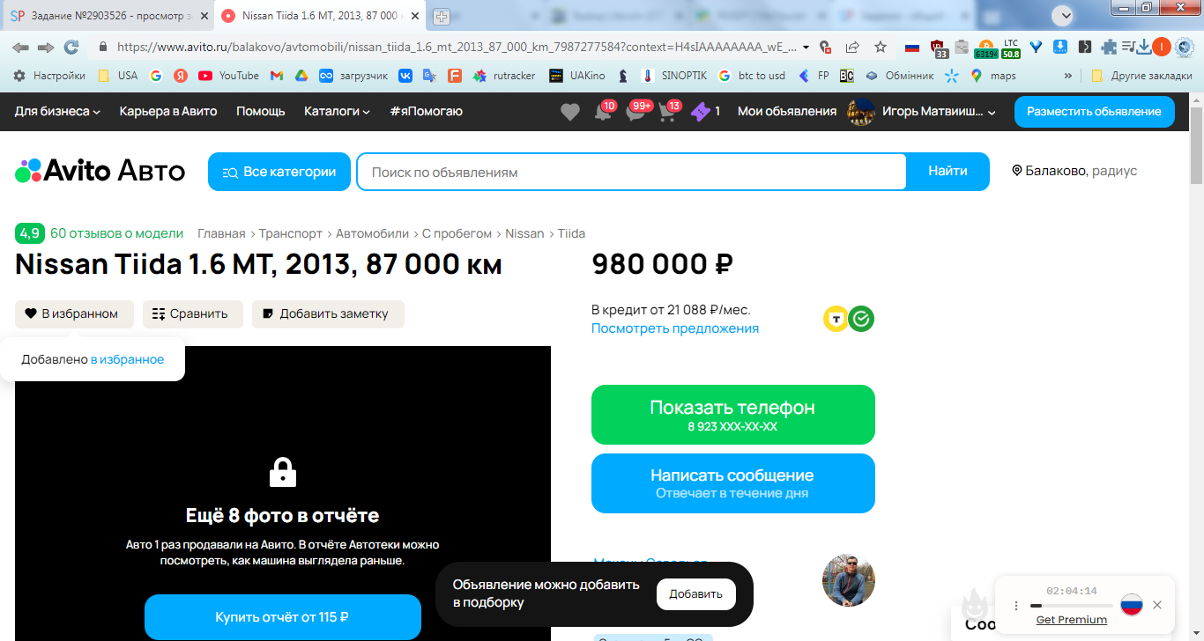Open the uBlock extension icon showing 33
Screen dimensions: 1204x641
[938, 49]
